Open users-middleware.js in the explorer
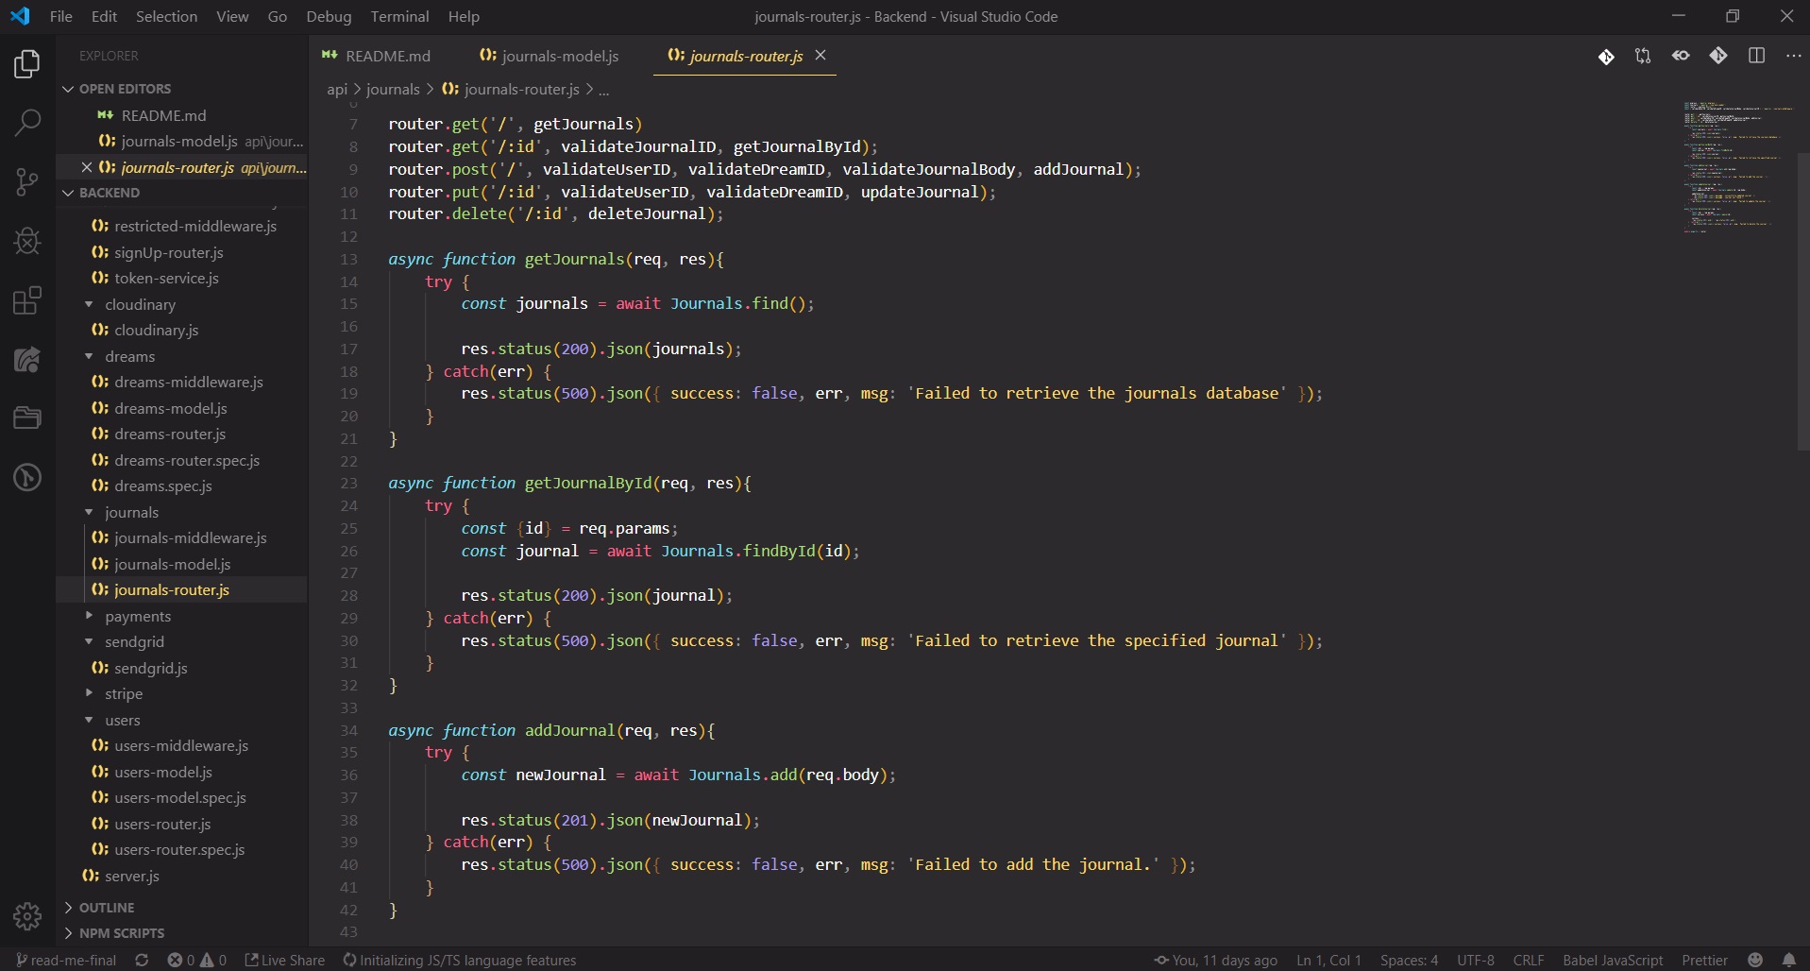The image size is (1810, 971). coord(181,745)
